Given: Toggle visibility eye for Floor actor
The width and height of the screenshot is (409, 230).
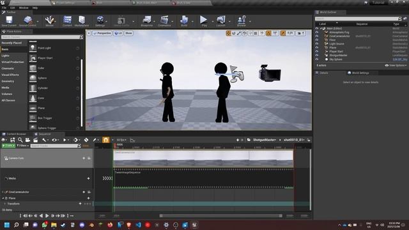Looking at the screenshot, I should [317, 40].
